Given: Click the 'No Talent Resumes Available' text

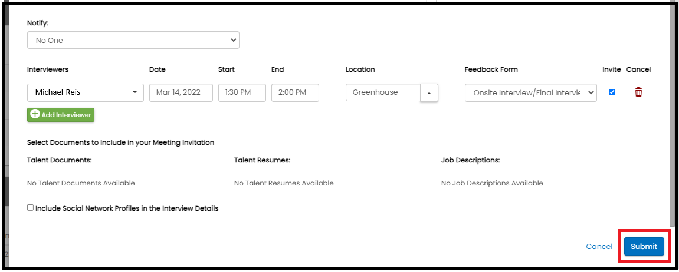Looking at the screenshot, I should [x=284, y=183].
